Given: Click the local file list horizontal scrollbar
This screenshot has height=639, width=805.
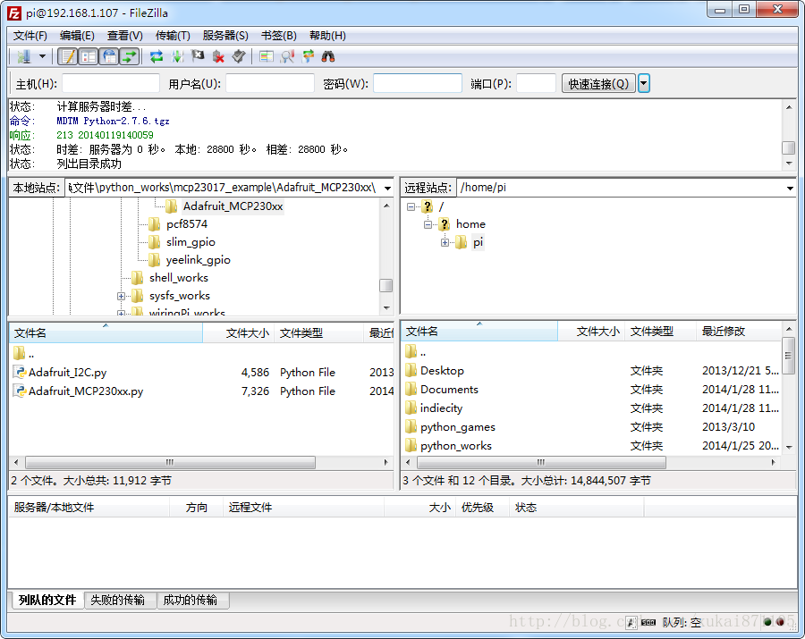Looking at the screenshot, I should click(171, 462).
